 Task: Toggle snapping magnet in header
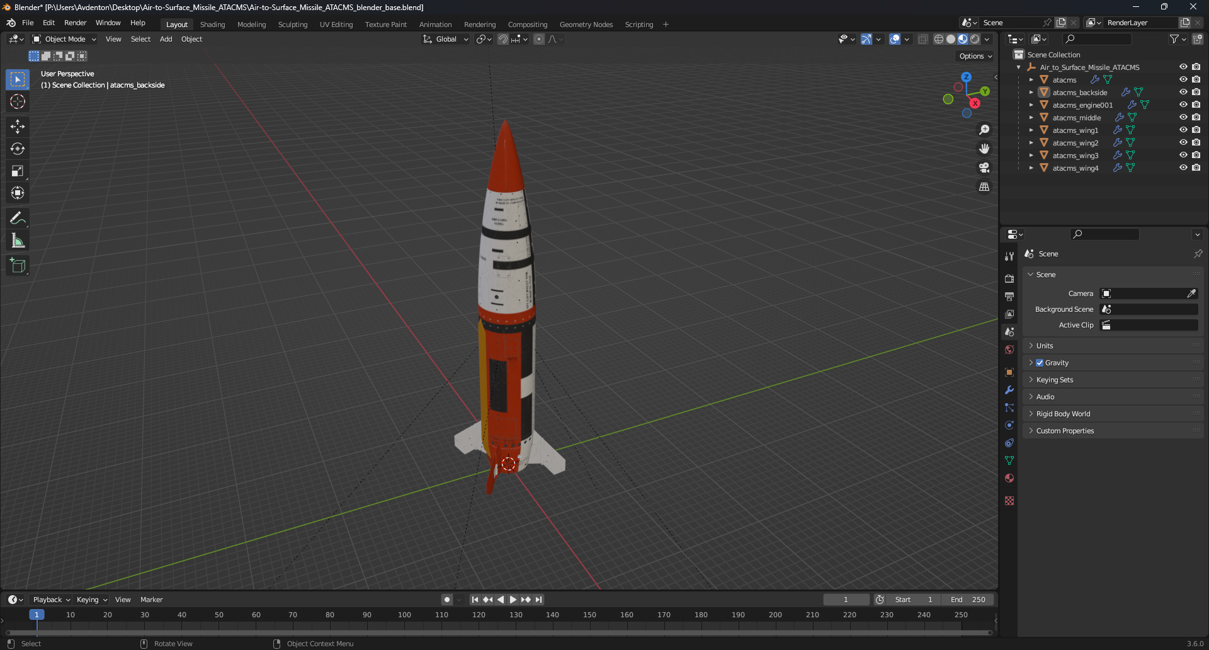pyautogui.click(x=503, y=39)
